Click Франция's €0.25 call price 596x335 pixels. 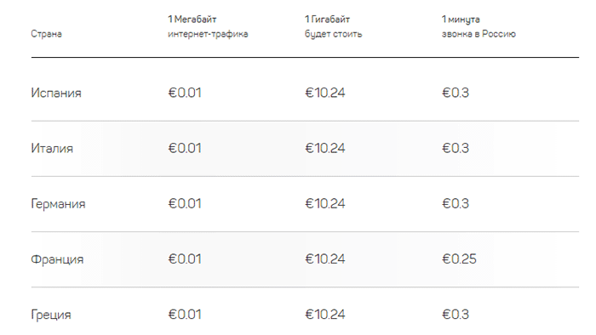coord(459,259)
